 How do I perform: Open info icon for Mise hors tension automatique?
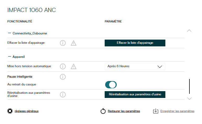[x=63, y=66]
